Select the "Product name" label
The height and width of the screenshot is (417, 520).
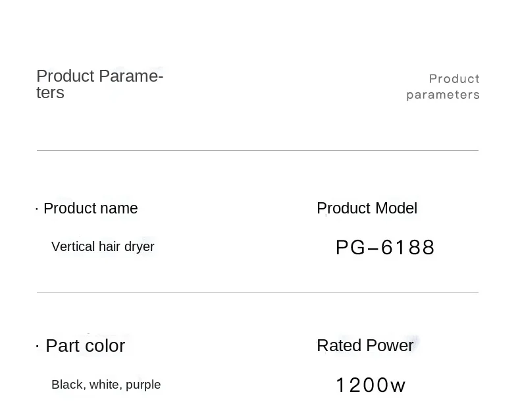pos(90,209)
